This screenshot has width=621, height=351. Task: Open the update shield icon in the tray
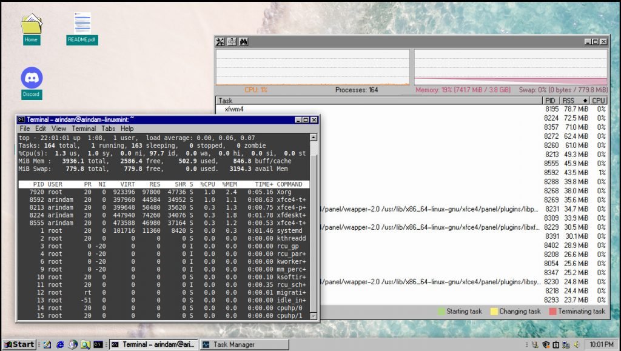pos(546,344)
